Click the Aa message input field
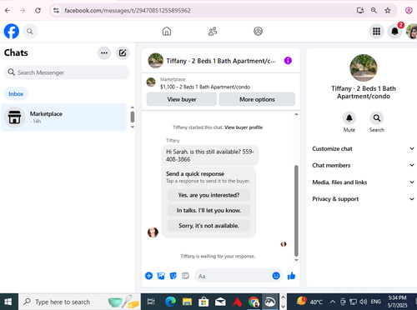The width and height of the screenshot is (417, 310). 234,276
